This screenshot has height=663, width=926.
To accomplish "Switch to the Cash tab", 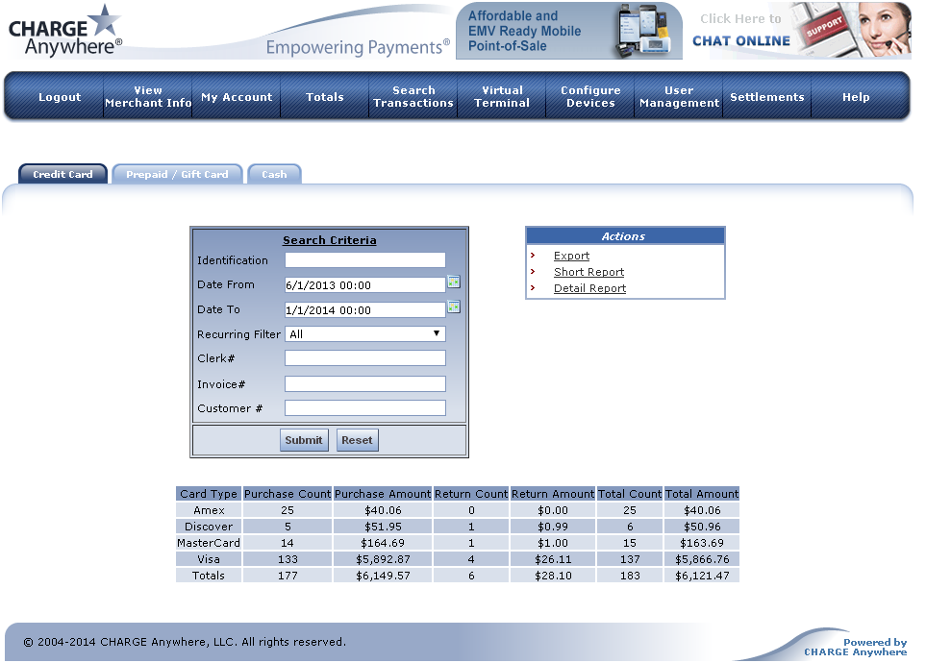I will pyautogui.click(x=274, y=174).
